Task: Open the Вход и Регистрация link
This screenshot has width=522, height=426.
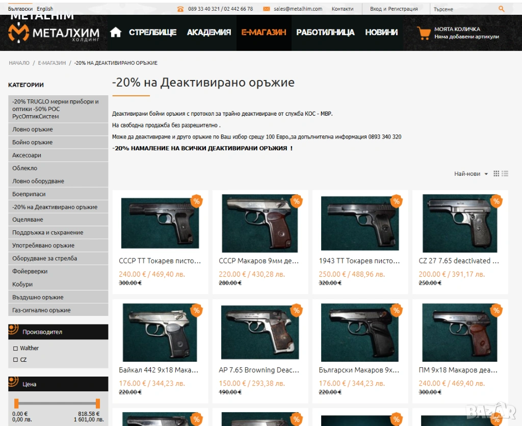Action: [394, 9]
